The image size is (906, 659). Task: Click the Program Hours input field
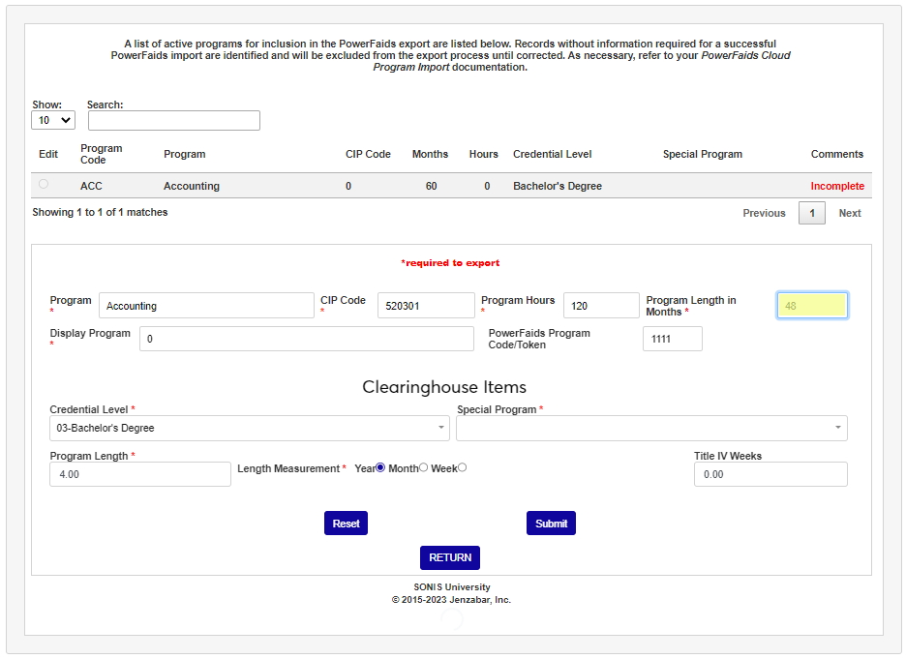[601, 306]
